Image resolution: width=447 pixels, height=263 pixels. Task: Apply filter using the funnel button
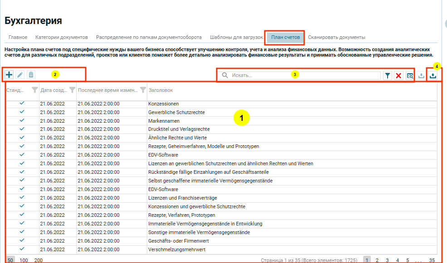click(388, 76)
